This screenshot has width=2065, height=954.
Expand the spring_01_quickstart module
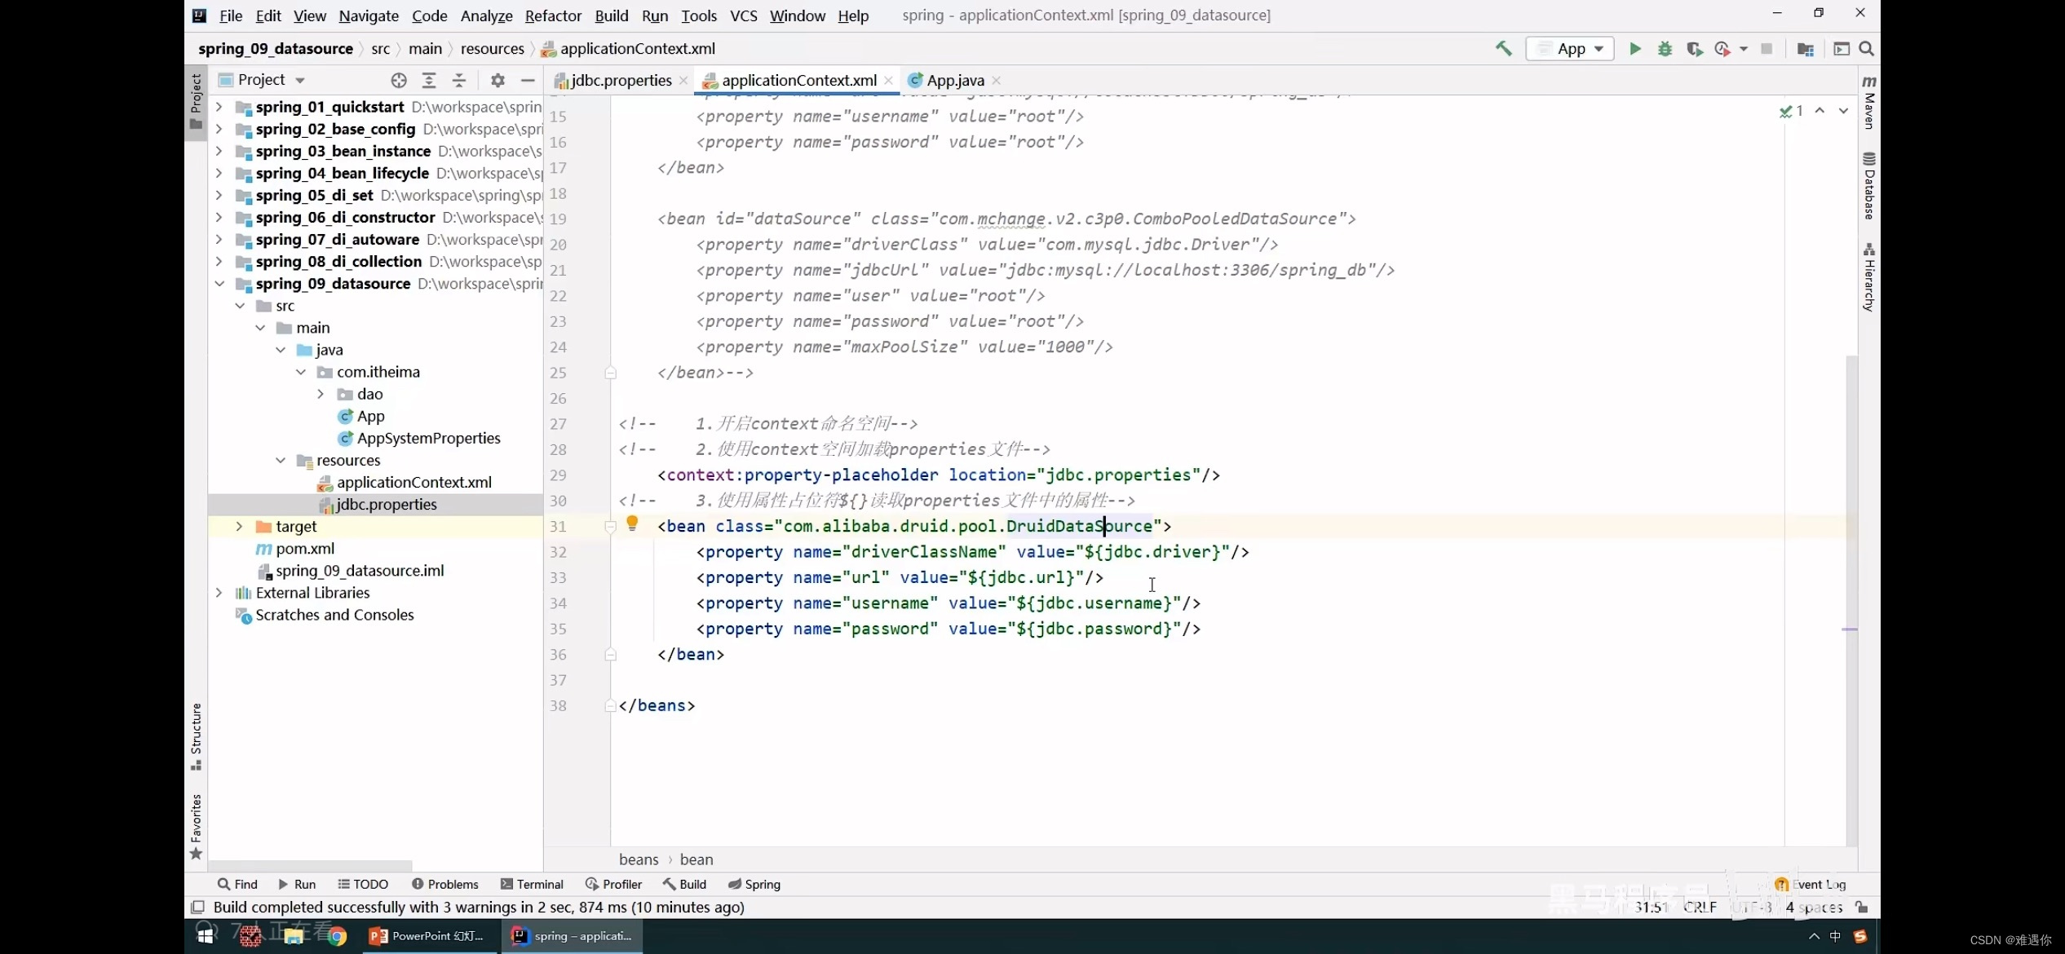click(x=219, y=107)
